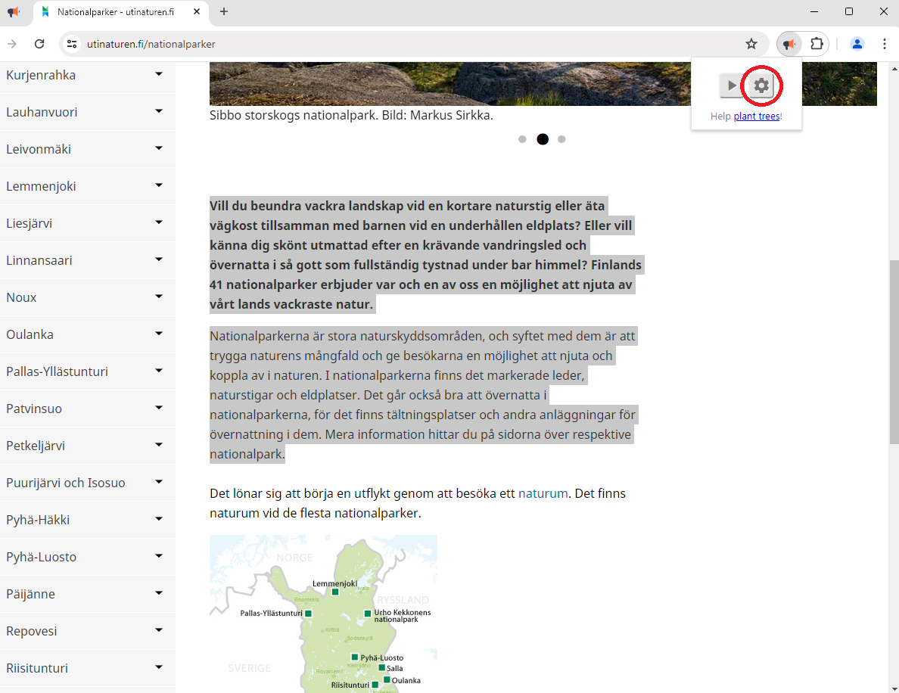
Task: Click the Oulanka label on the map
Action: click(406, 680)
